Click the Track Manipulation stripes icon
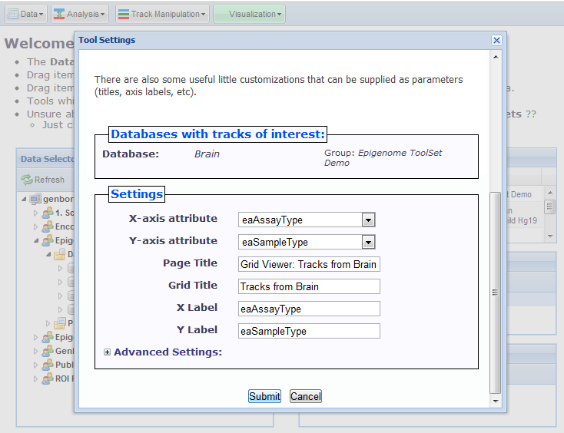This screenshot has height=433, width=564. [x=123, y=14]
